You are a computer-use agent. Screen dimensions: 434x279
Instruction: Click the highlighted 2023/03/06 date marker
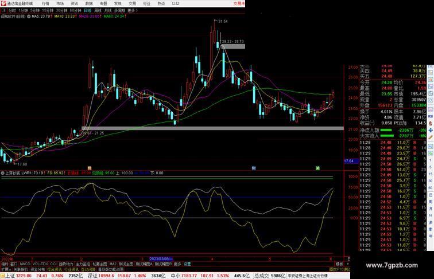click(161, 259)
